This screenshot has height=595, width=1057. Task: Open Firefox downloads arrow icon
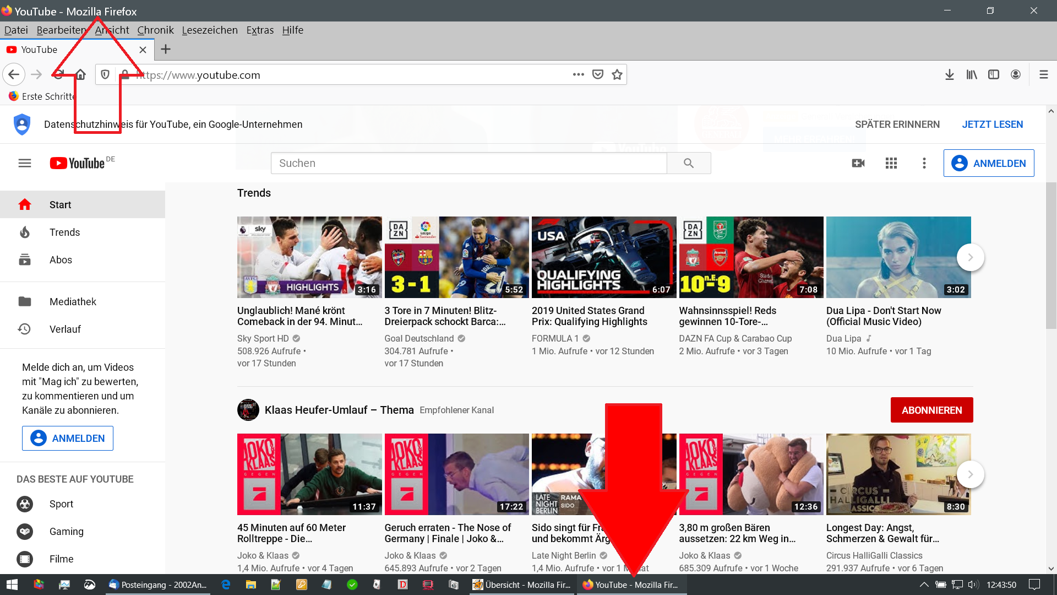(950, 74)
